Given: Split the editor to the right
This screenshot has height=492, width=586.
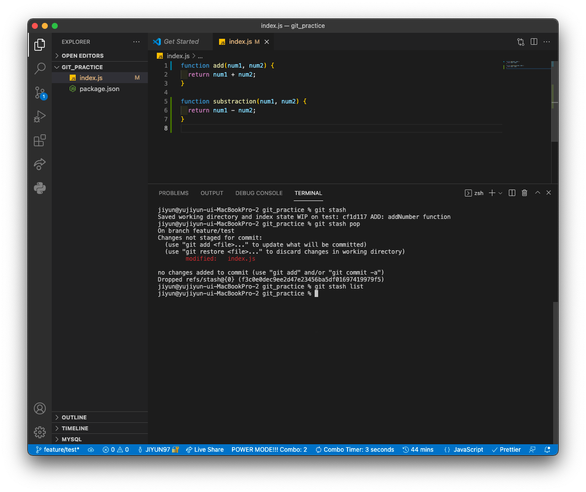Looking at the screenshot, I should [534, 42].
